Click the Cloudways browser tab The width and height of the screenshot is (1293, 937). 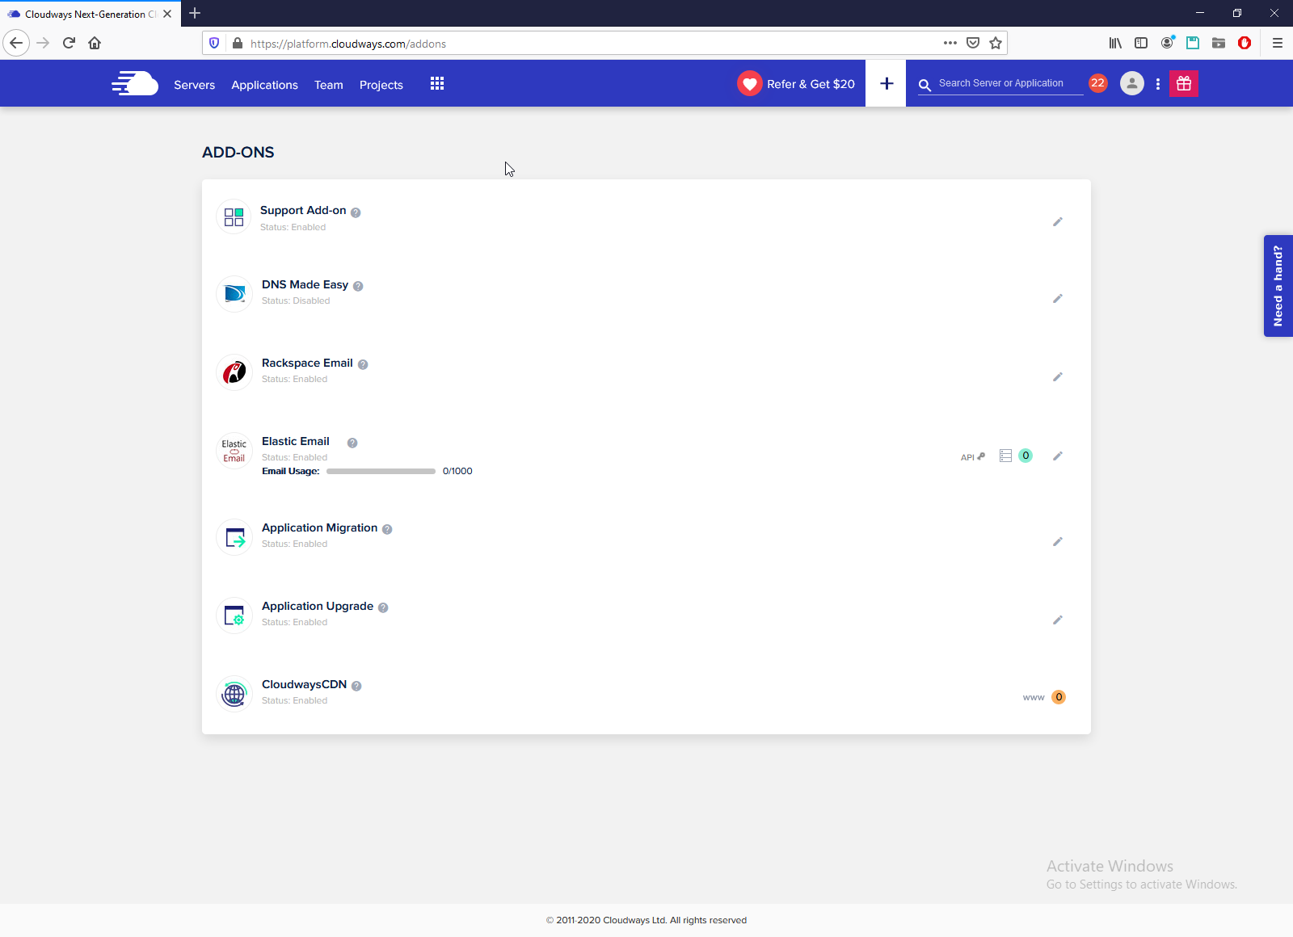click(91, 14)
